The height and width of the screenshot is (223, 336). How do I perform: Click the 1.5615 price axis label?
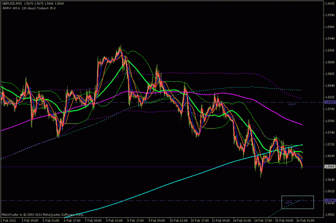click(x=330, y=191)
